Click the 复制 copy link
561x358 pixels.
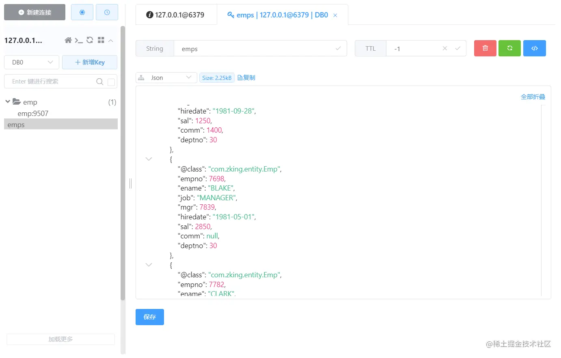246,77
